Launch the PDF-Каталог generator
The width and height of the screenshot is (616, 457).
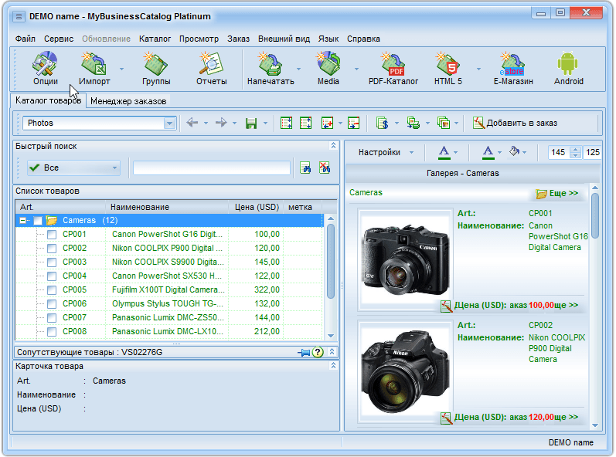point(393,68)
